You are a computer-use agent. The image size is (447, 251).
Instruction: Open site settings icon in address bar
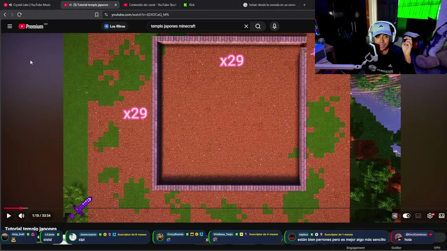[x=106, y=15]
